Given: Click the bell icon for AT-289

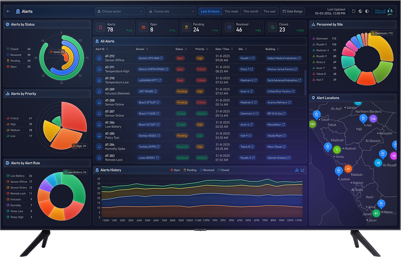Looking at the screenshot, I should click(x=99, y=92).
